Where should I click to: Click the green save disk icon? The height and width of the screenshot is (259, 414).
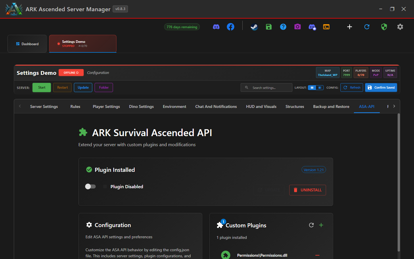click(x=269, y=27)
